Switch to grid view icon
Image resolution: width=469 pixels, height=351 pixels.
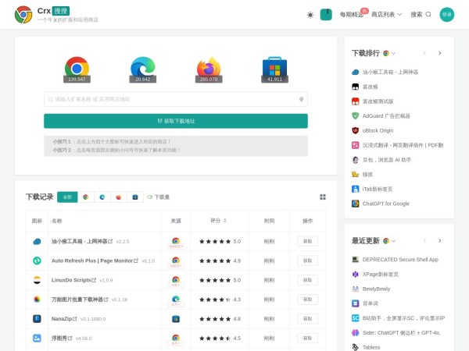[x=323, y=197]
